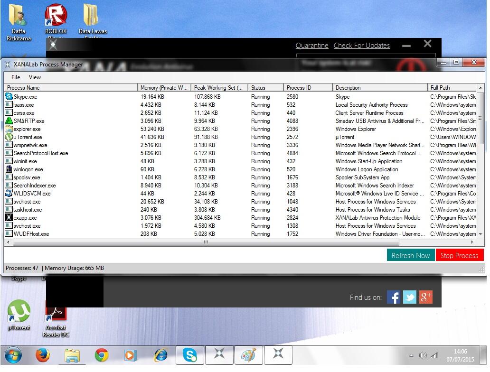Click the XANALab Antivirus Protection Module description
490x372 pixels.
[x=378, y=217]
